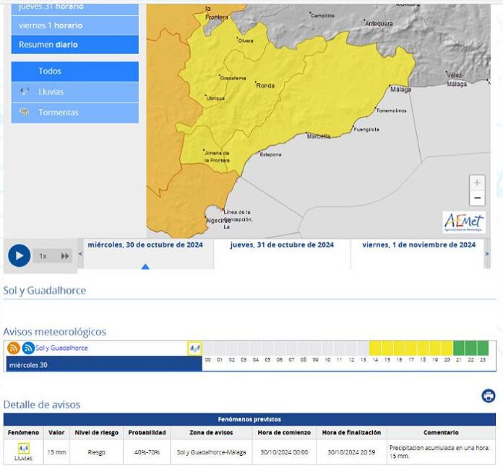Viewport: 503px width, 466px height.
Task: Show Todos warning types
Action: point(74,71)
